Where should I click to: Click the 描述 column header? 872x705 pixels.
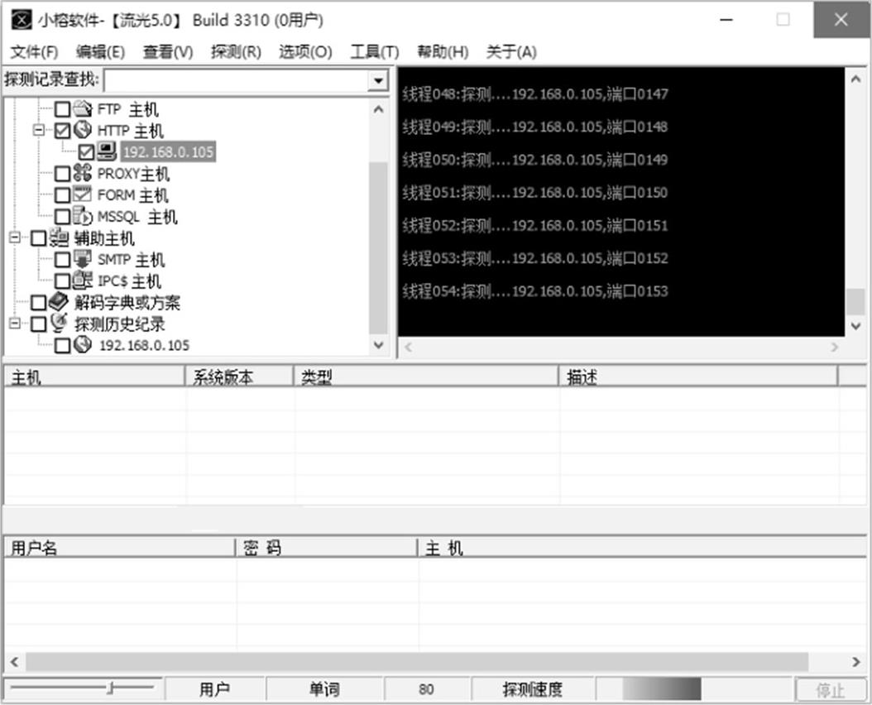698,376
